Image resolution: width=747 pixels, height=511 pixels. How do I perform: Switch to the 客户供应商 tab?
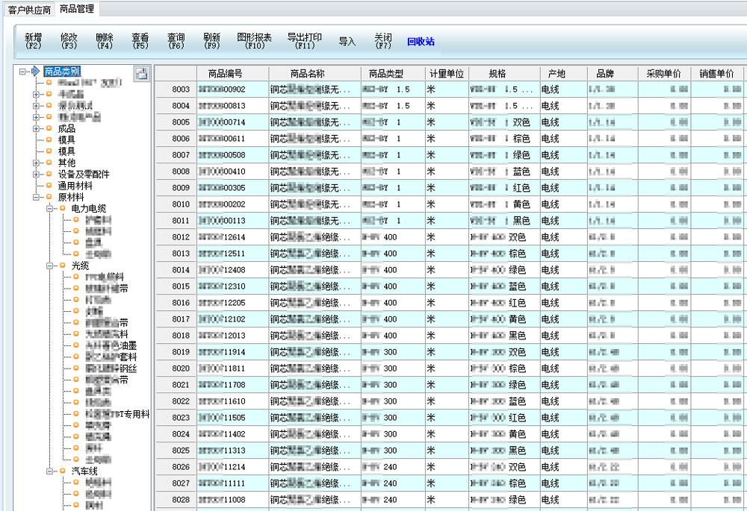tap(29, 10)
